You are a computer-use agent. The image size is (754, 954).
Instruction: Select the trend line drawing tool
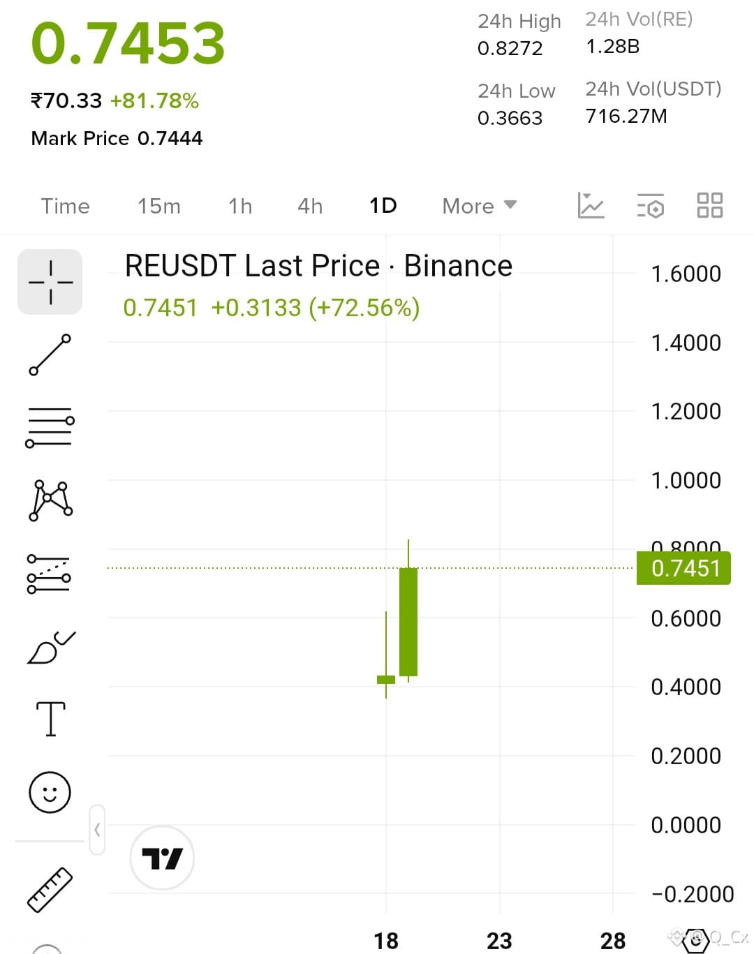tap(50, 355)
